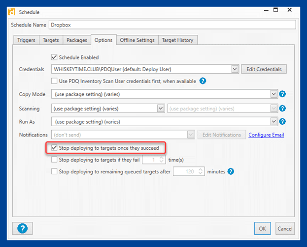Expand the Credentials dropdown
The height and width of the screenshot is (247, 307).
point(235,69)
